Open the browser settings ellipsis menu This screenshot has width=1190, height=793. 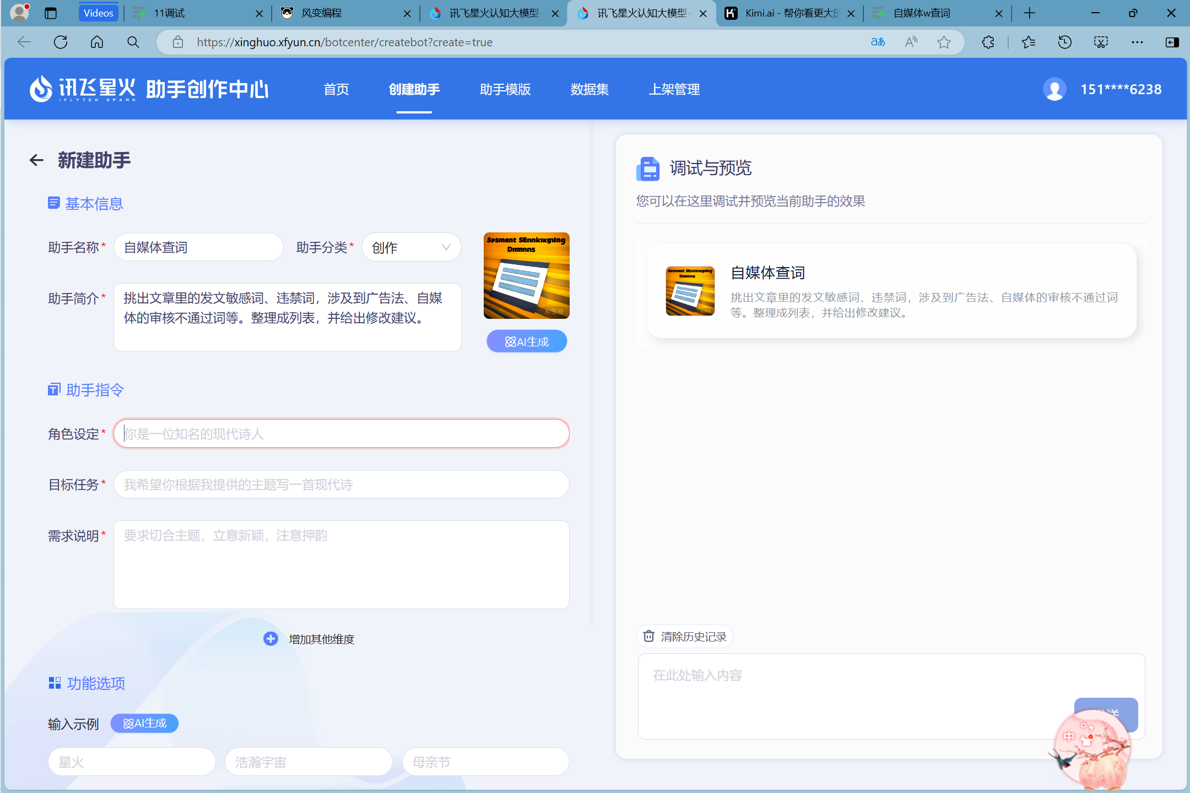click(1137, 42)
